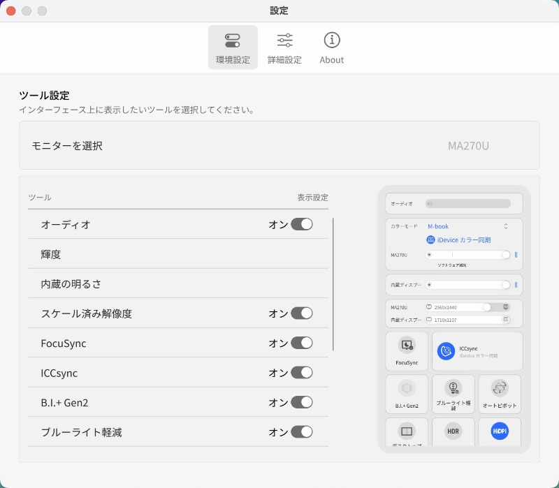Turn off the スケール済み解像度 toggle

[303, 313]
